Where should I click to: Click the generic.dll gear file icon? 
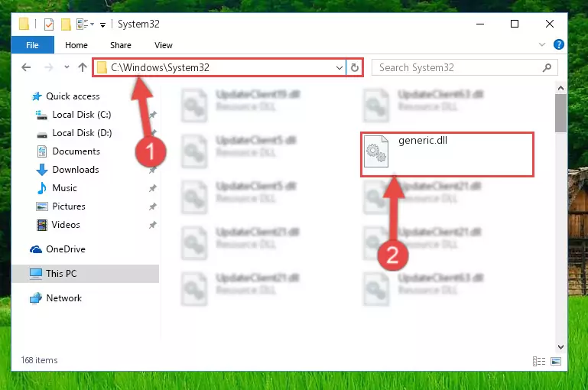pyautogui.click(x=376, y=151)
